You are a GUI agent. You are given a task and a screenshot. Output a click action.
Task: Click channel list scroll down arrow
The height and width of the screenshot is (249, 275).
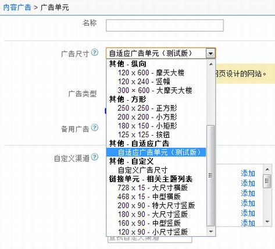click(267, 221)
